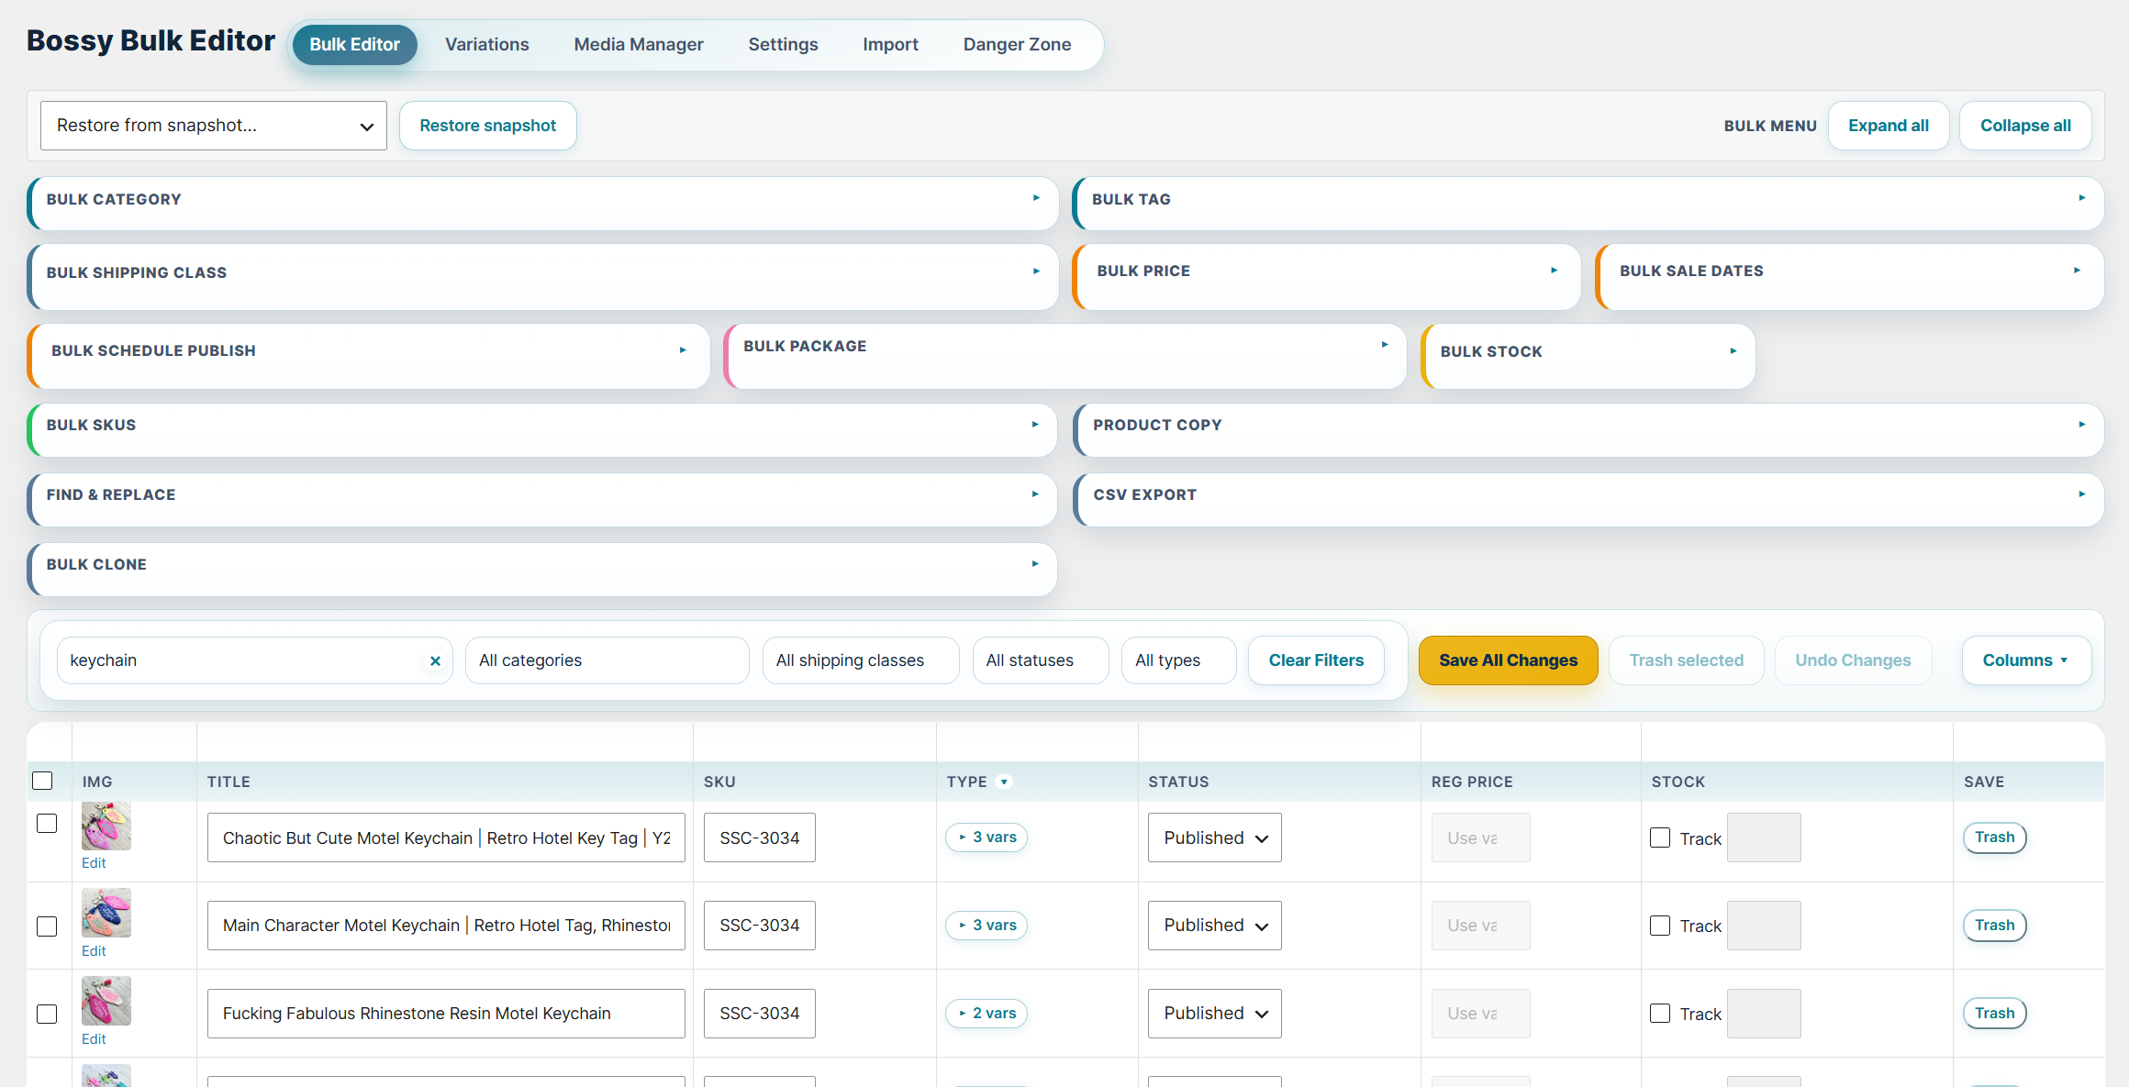The height and width of the screenshot is (1087, 2129).
Task: Enable Track stock for Main Character keychain
Action: (x=1660, y=926)
